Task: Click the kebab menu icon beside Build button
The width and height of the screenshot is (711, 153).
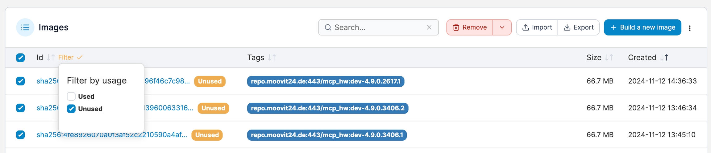Action: [690, 28]
